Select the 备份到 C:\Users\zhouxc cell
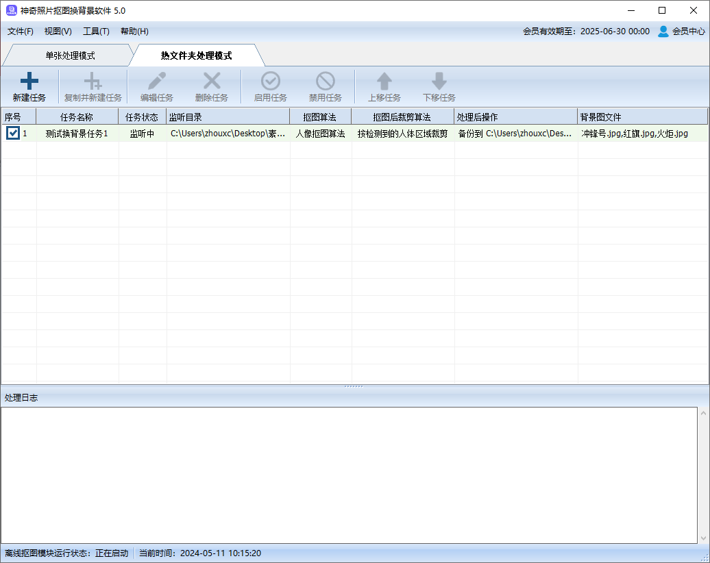 (x=516, y=134)
